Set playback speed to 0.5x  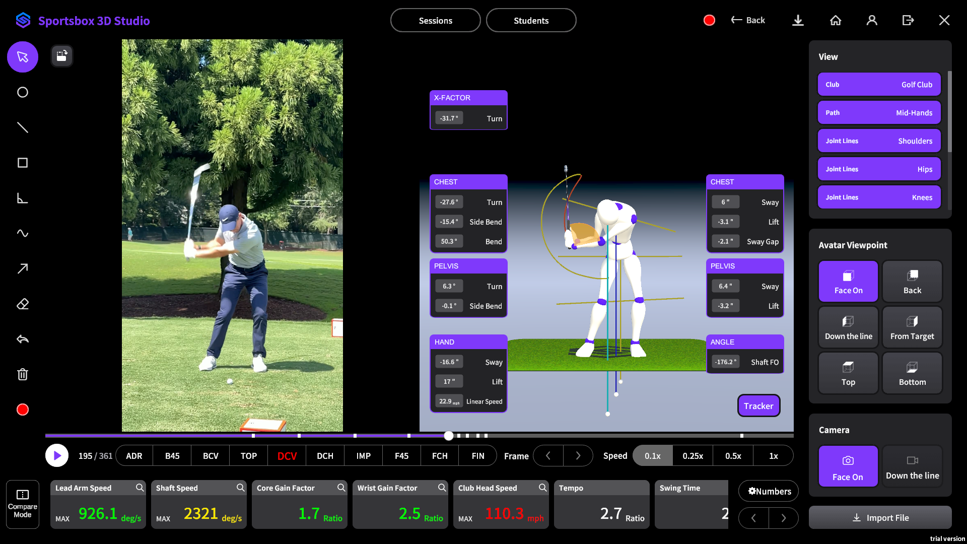tap(733, 456)
